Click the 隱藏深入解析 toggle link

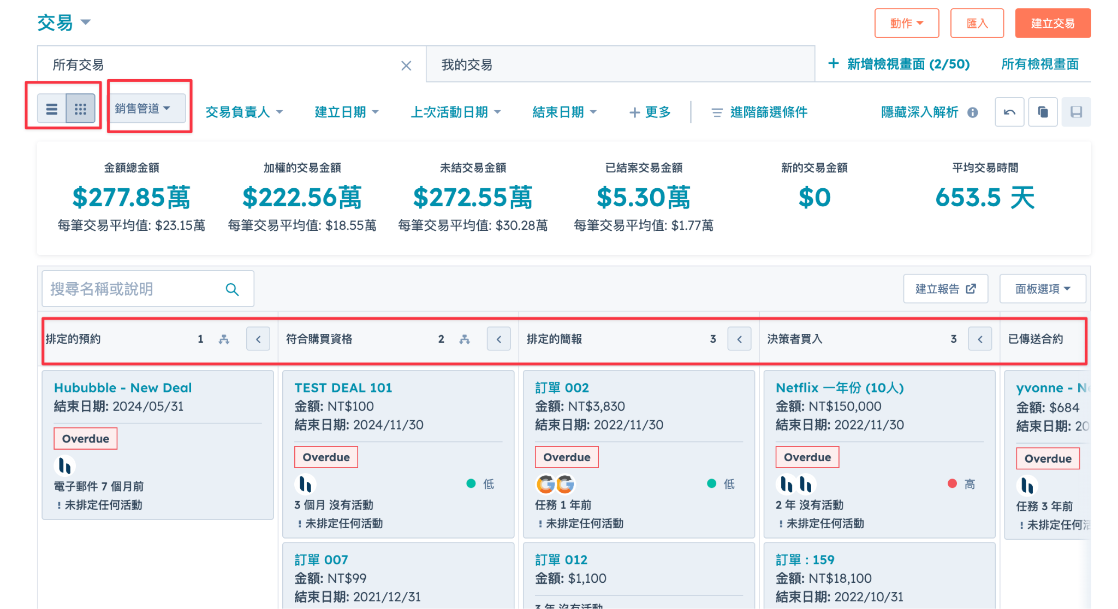(x=919, y=112)
